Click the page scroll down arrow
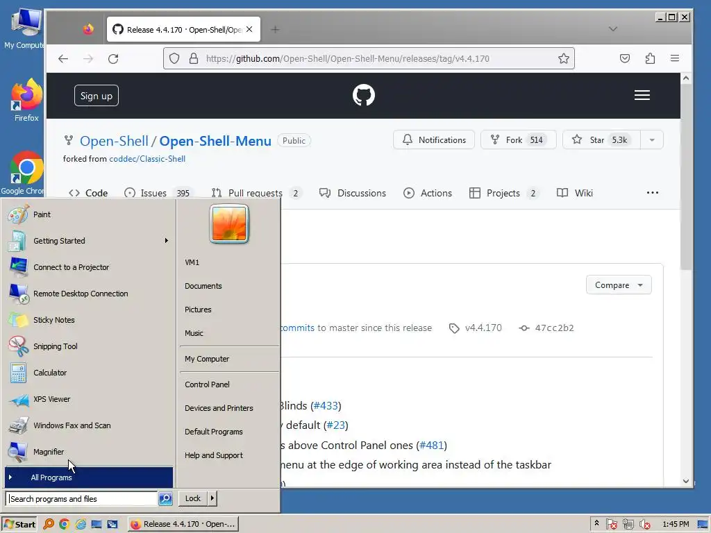 (685, 482)
